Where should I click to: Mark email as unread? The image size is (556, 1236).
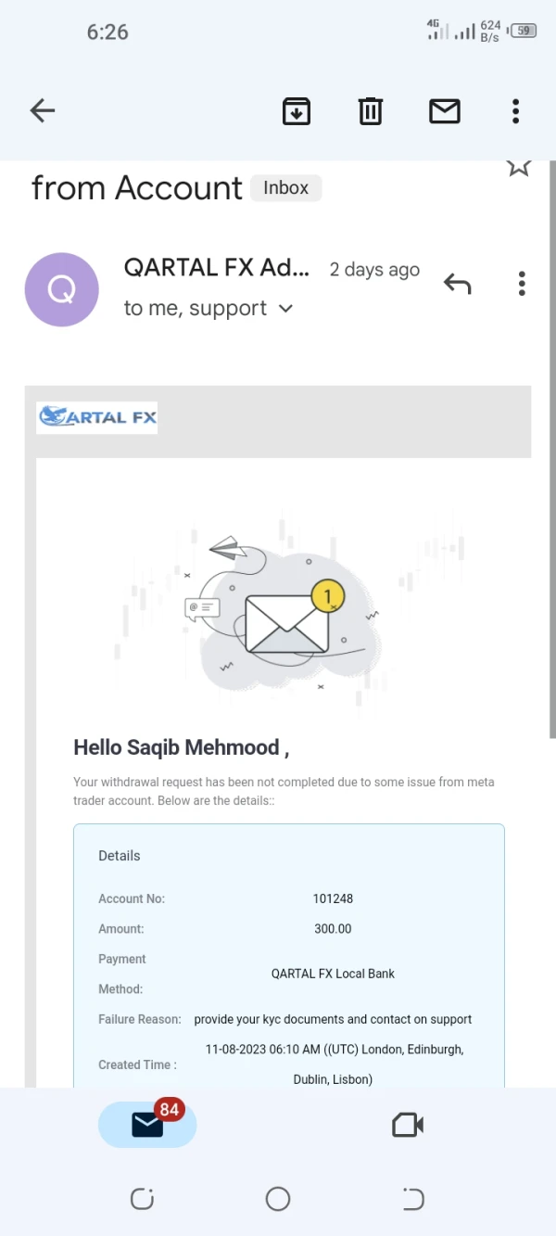445,111
